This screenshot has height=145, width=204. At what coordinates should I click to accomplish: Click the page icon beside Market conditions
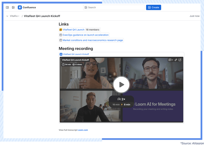61,40
